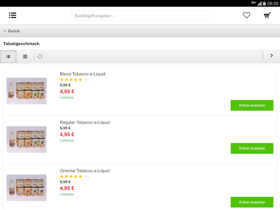Click Artikel ansehen for Oriental Tobacco
Screen dimensions: 280x210
(252, 202)
